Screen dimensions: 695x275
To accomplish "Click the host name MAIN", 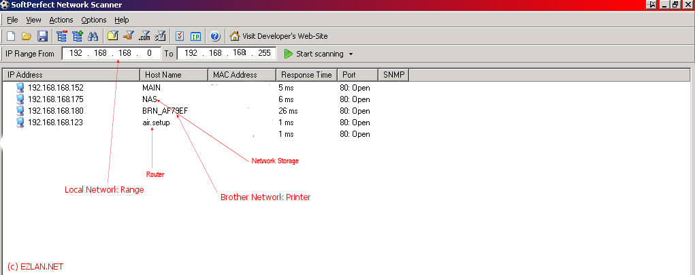I will pyautogui.click(x=151, y=88).
